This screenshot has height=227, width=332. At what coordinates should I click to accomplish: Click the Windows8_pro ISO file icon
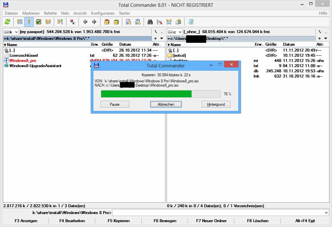(x=6, y=61)
